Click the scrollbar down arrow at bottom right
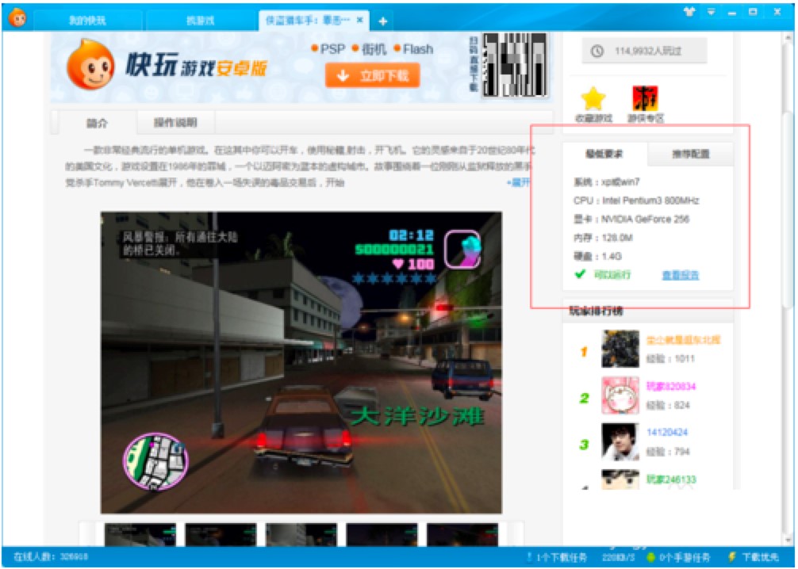This screenshot has height=569, width=798. [788, 540]
